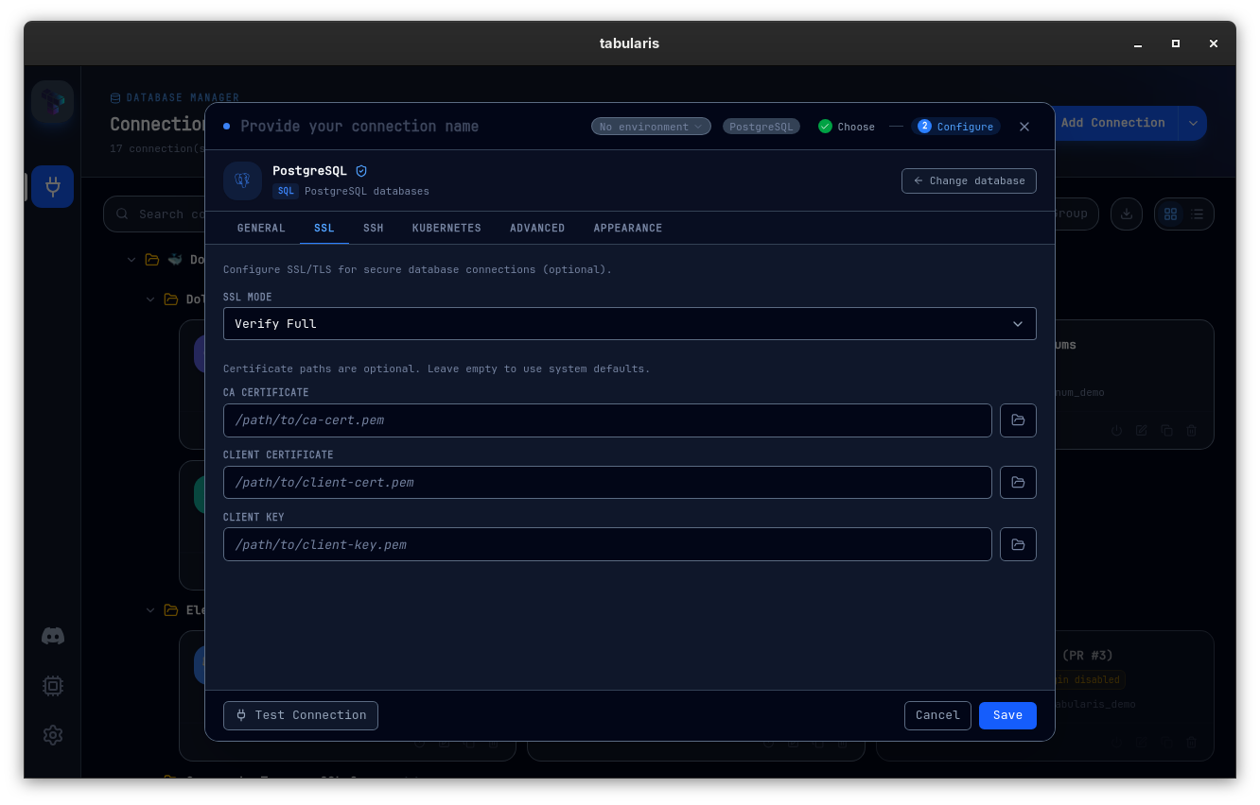Maximize the tabularis window
The height and width of the screenshot is (805, 1260).
click(x=1176, y=43)
